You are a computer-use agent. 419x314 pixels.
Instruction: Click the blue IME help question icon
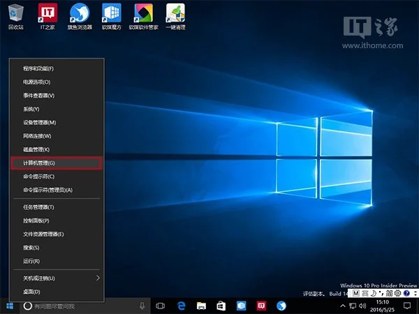coord(406,293)
